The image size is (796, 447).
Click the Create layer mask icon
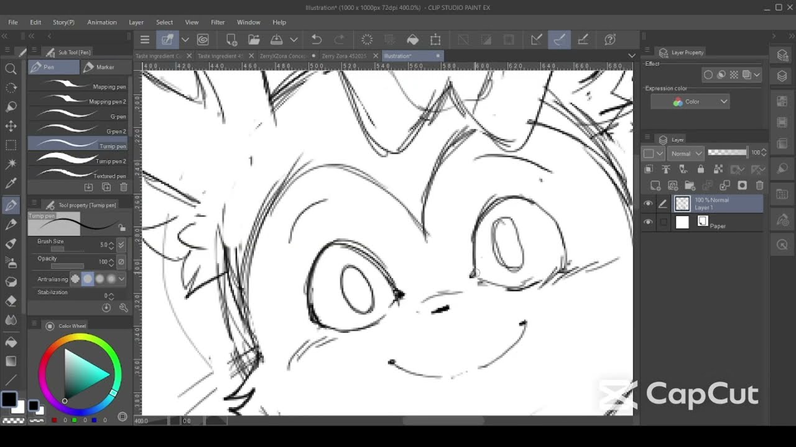coord(742,185)
